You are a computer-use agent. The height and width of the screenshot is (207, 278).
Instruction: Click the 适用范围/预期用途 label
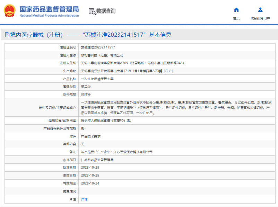pos(62,120)
